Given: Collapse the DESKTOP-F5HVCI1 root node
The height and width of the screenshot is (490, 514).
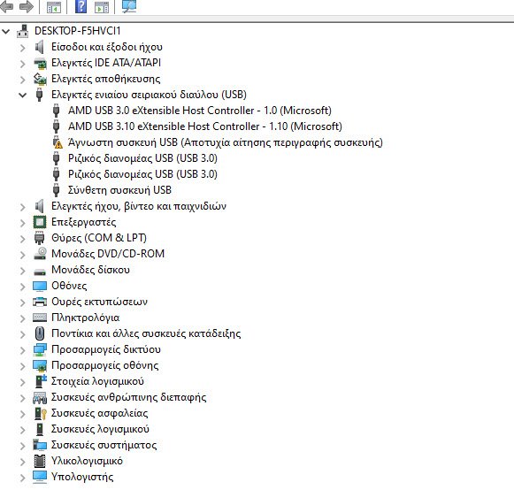Looking at the screenshot, I should pyautogui.click(x=5, y=32).
